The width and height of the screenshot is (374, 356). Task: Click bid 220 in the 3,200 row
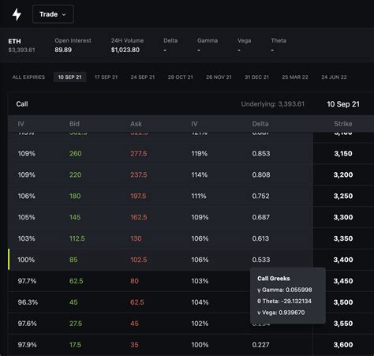76,174
